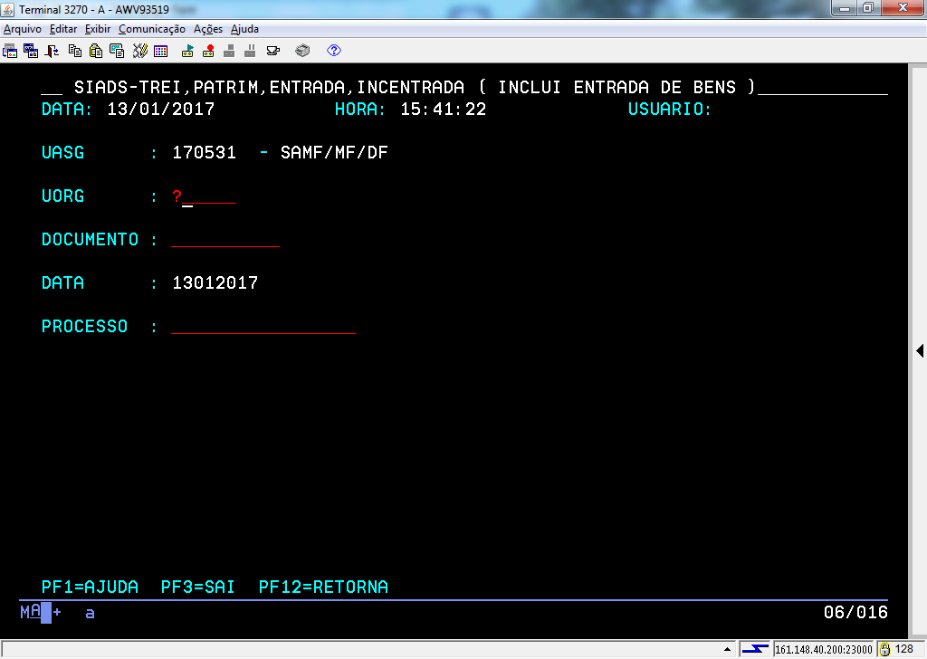Image resolution: width=927 pixels, height=659 pixels.
Task: Open the Comunicação menu
Action: [152, 29]
